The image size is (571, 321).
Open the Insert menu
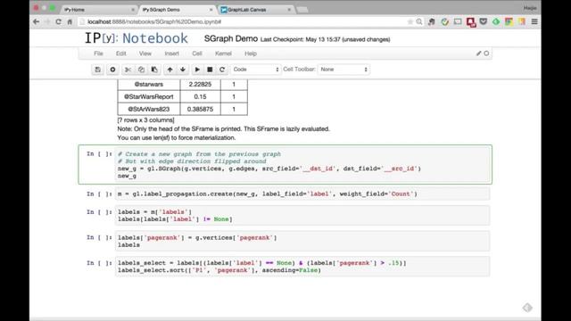(171, 53)
